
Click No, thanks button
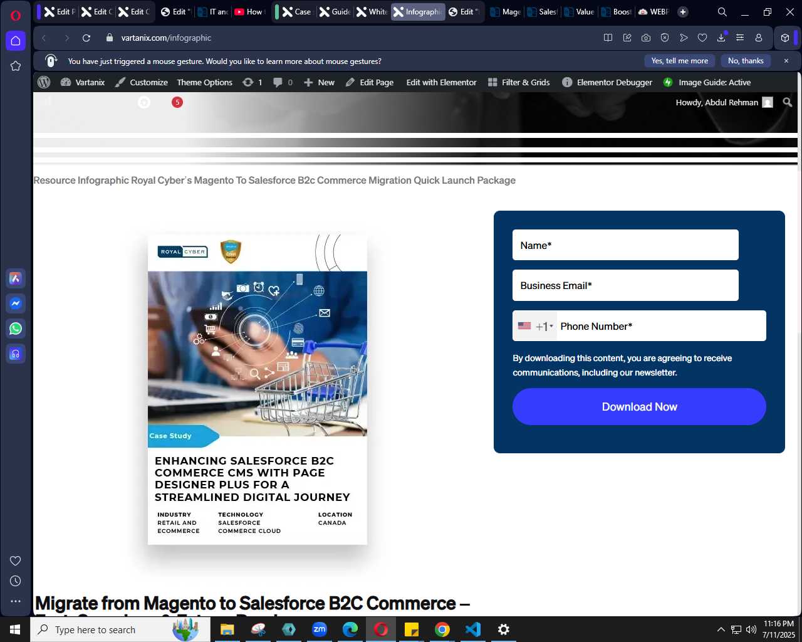point(746,61)
